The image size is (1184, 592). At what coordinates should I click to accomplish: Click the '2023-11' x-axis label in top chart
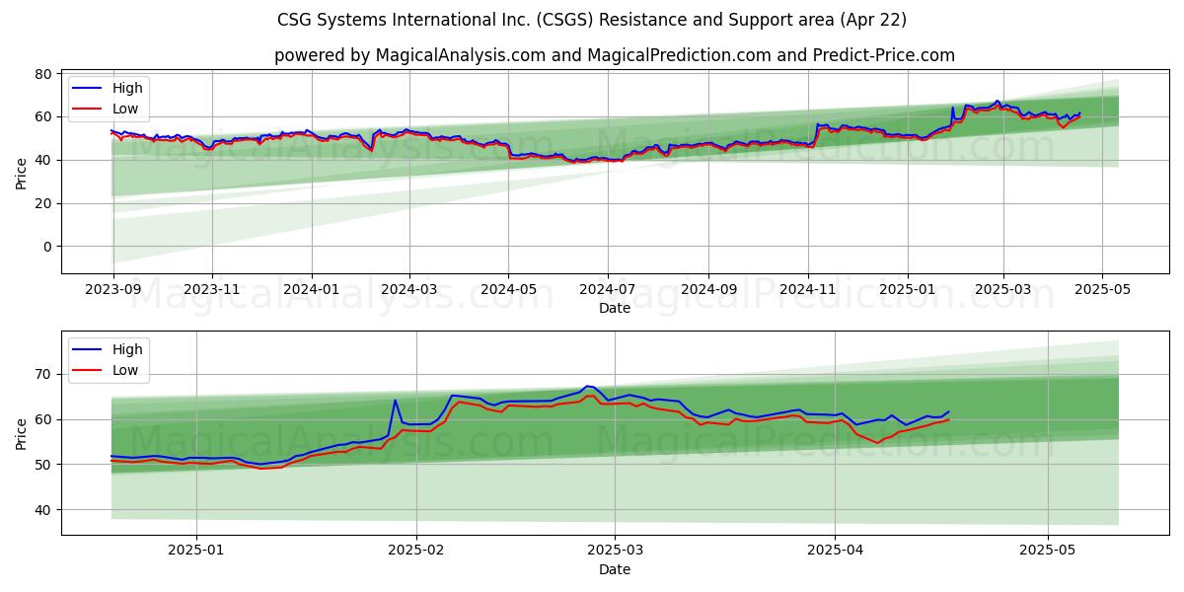(x=211, y=291)
